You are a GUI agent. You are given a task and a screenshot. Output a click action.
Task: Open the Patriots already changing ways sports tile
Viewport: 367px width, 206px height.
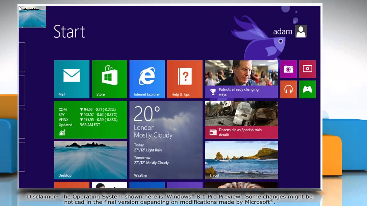coord(241,79)
